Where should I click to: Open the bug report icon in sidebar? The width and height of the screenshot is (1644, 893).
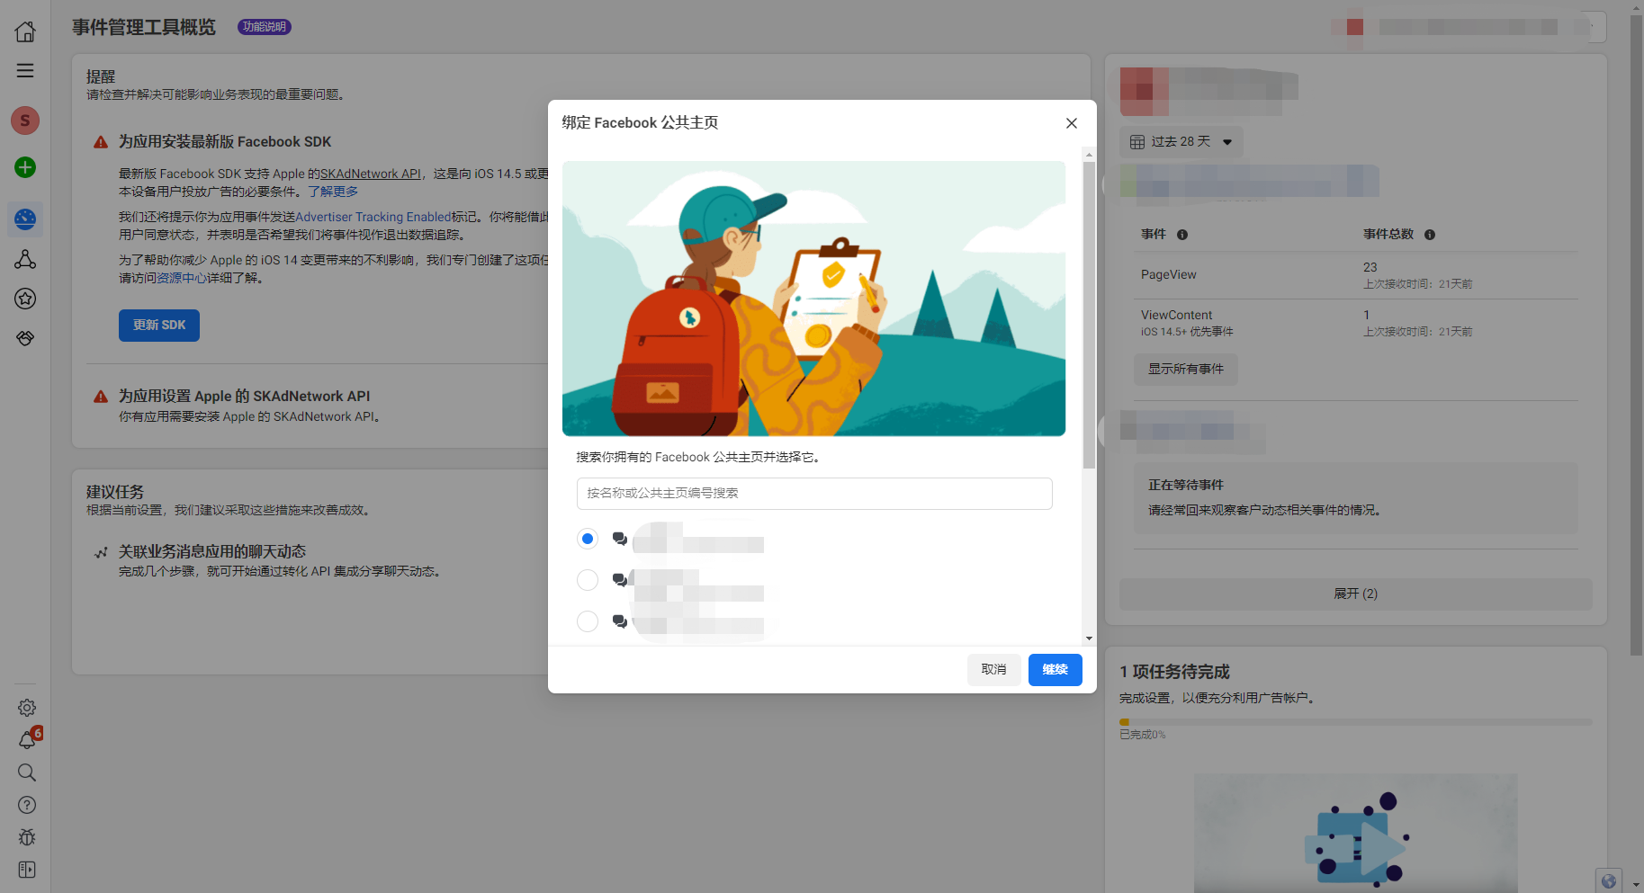pos(26,837)
